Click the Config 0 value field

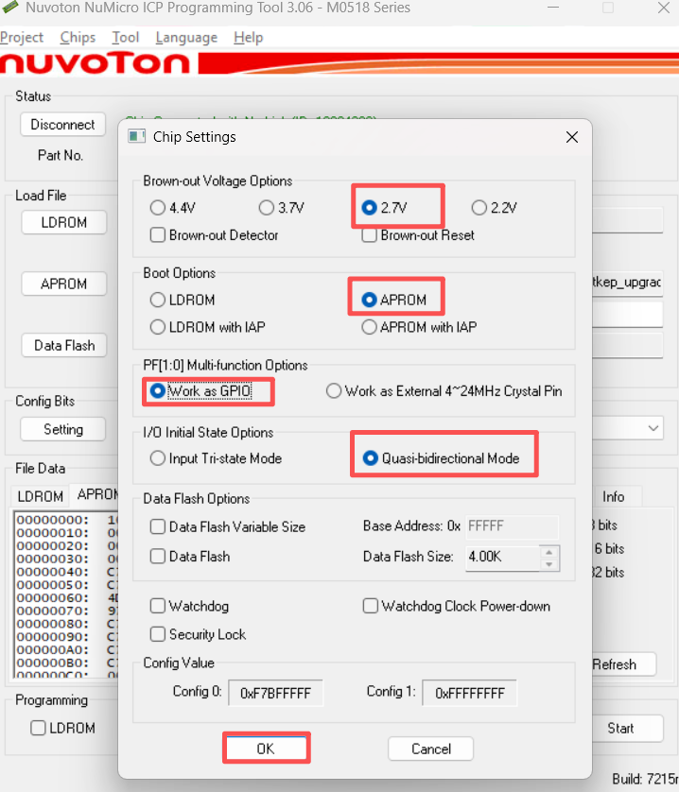tap(276, 693)
